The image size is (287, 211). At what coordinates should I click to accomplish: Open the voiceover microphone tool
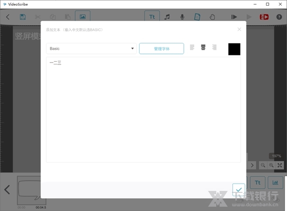182,17
